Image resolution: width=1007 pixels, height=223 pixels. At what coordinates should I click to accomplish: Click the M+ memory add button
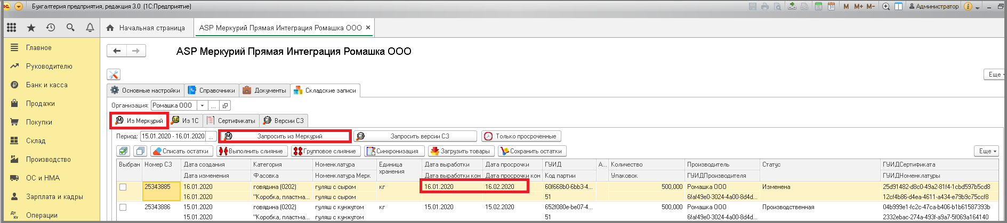858,6
